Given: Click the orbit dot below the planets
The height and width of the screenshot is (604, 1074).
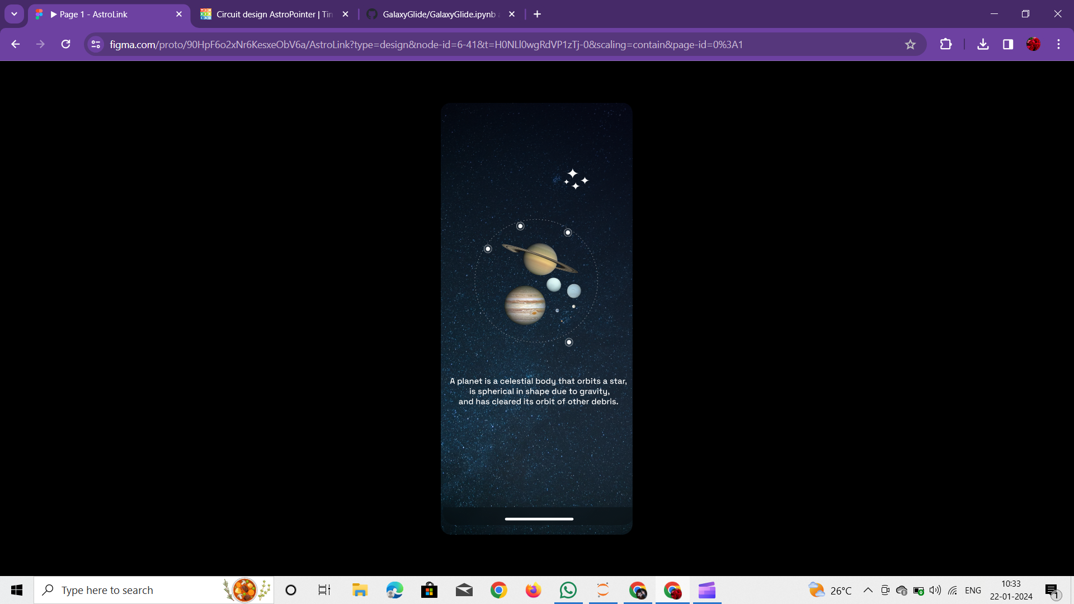Looking at the screenshot, I should coord(569,342).
